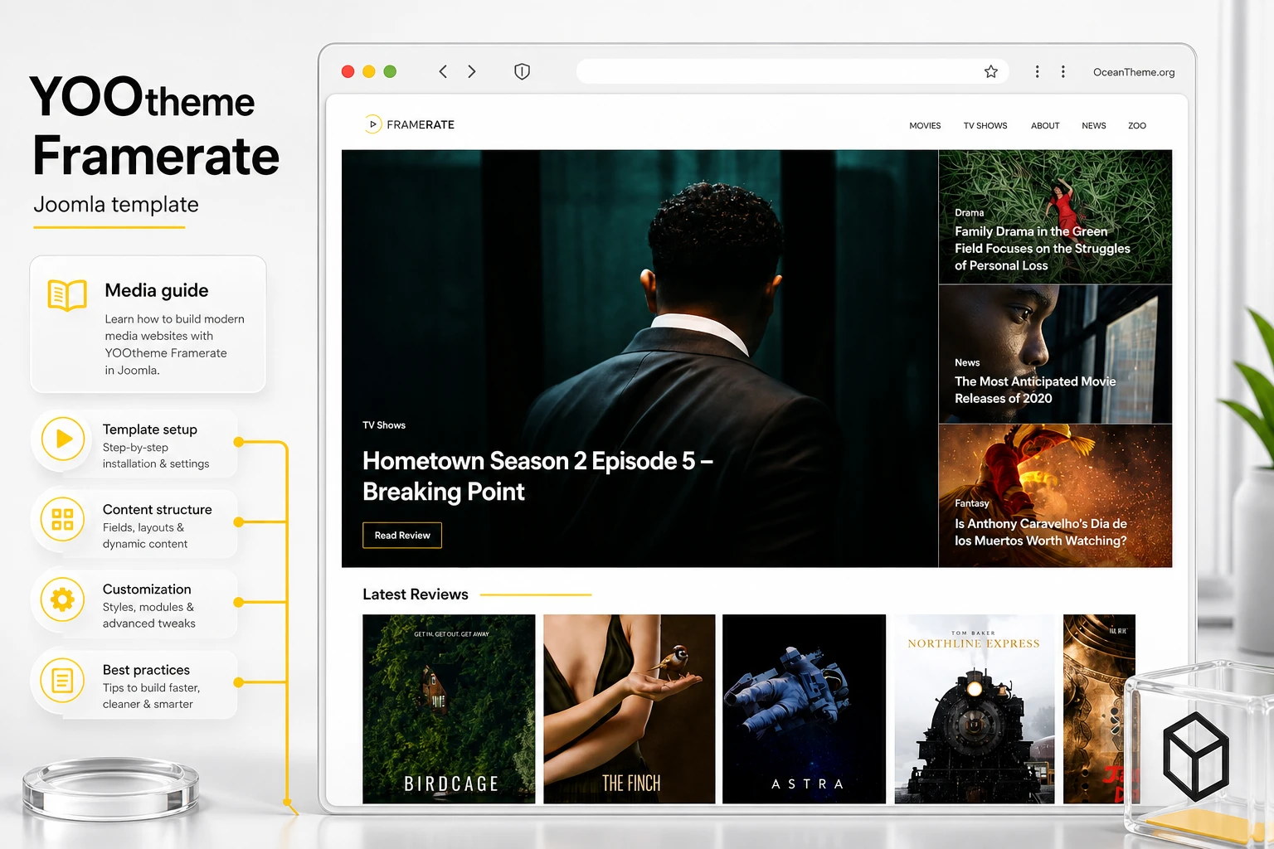This screenshot has height=849, width=1274.
Task: Click the Media guide book icon
Action: click(x=67, y=295)
